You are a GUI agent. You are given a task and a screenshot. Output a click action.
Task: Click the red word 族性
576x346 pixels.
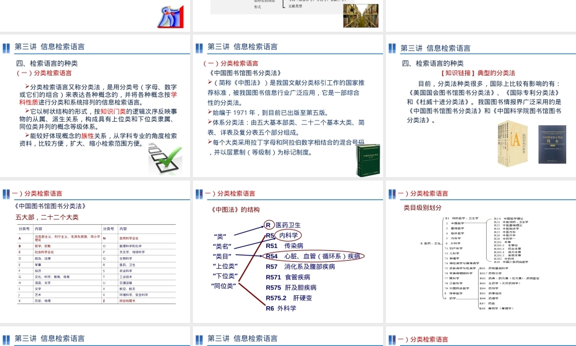tap(88, 136)
